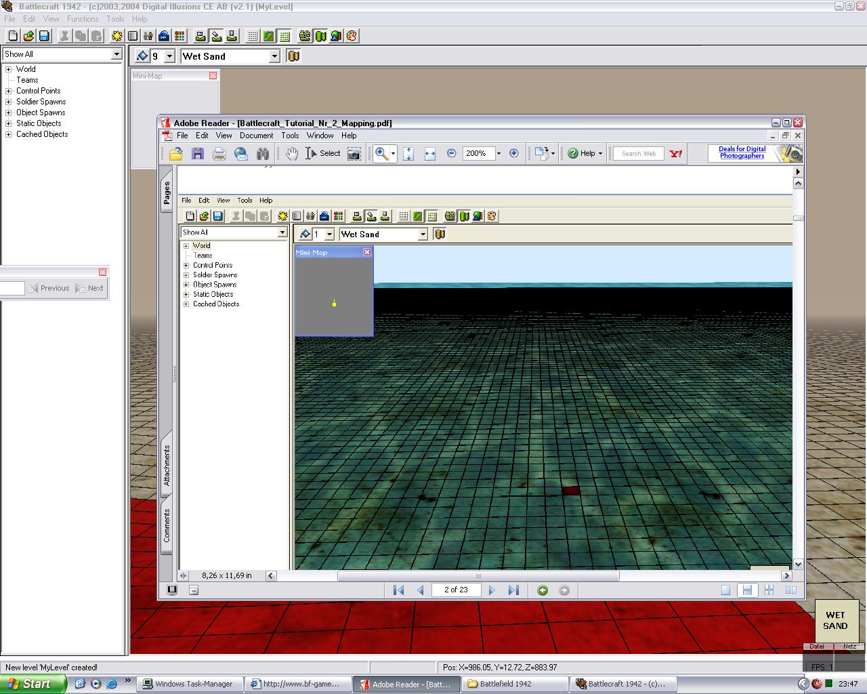Click the green Previous View arrow in Adobe Reader
Image resolution: width=867 pixels, height=694 pixels.
[543, 590]
